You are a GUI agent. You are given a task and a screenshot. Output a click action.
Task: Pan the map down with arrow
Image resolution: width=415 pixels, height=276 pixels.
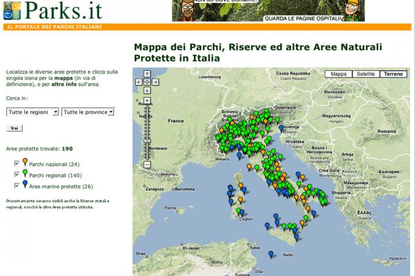(x=147, y=90)
